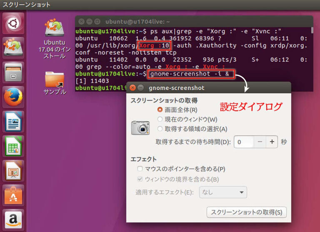The width and height of the screenshot is (320, 232).
Task: Open LibreOffice Impress dock icon
Action: point(13,171)
